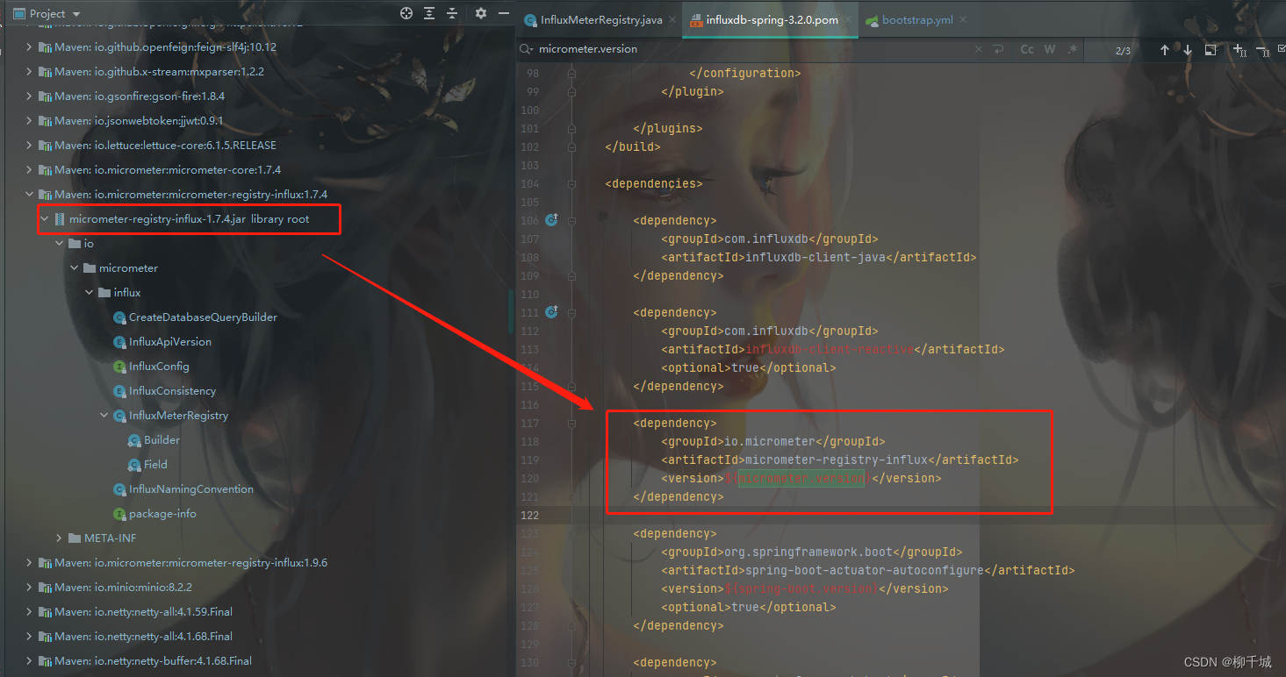Click the Select Opened File crosshair icon
1286x677 pixels.
click(x=406, y=14)
